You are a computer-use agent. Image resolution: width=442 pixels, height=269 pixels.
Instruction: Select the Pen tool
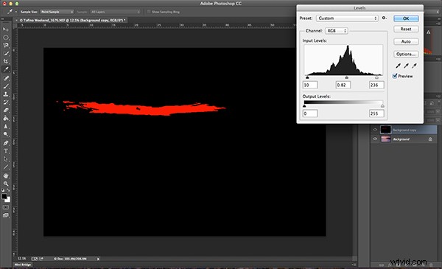pyautogui.click(x=6, y=143)
